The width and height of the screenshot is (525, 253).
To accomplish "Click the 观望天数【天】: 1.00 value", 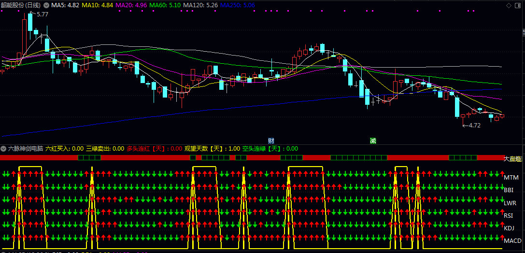I will (213, 149).
